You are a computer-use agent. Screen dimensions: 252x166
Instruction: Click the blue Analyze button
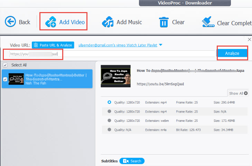[x=232, y=53]
